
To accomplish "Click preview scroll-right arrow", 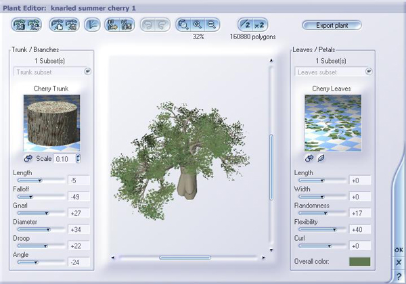I will pos(264,258).
